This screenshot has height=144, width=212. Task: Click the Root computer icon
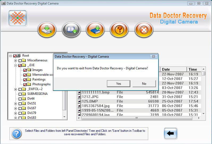coord(19,56)
